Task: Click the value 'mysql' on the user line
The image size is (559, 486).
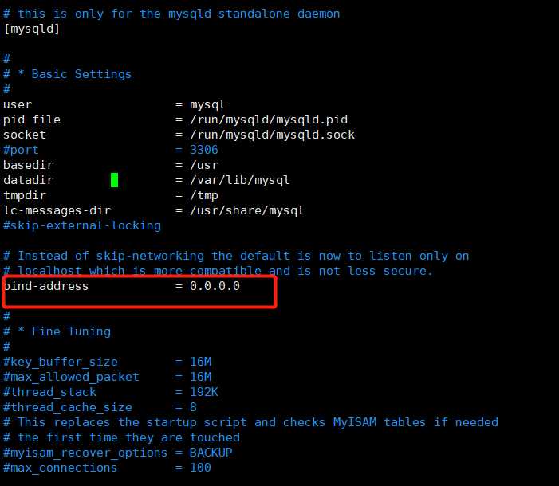Action: (x=207, y=104)
